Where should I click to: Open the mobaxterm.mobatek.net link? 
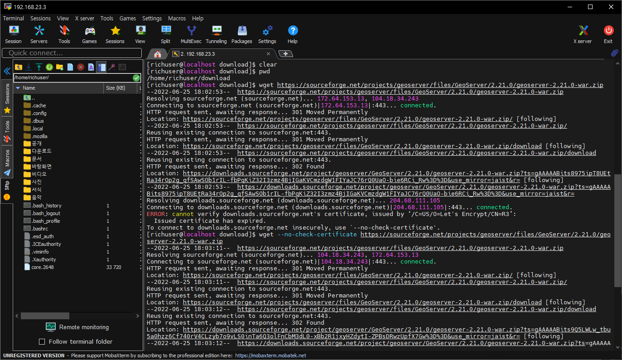click(x=271, y=355)
